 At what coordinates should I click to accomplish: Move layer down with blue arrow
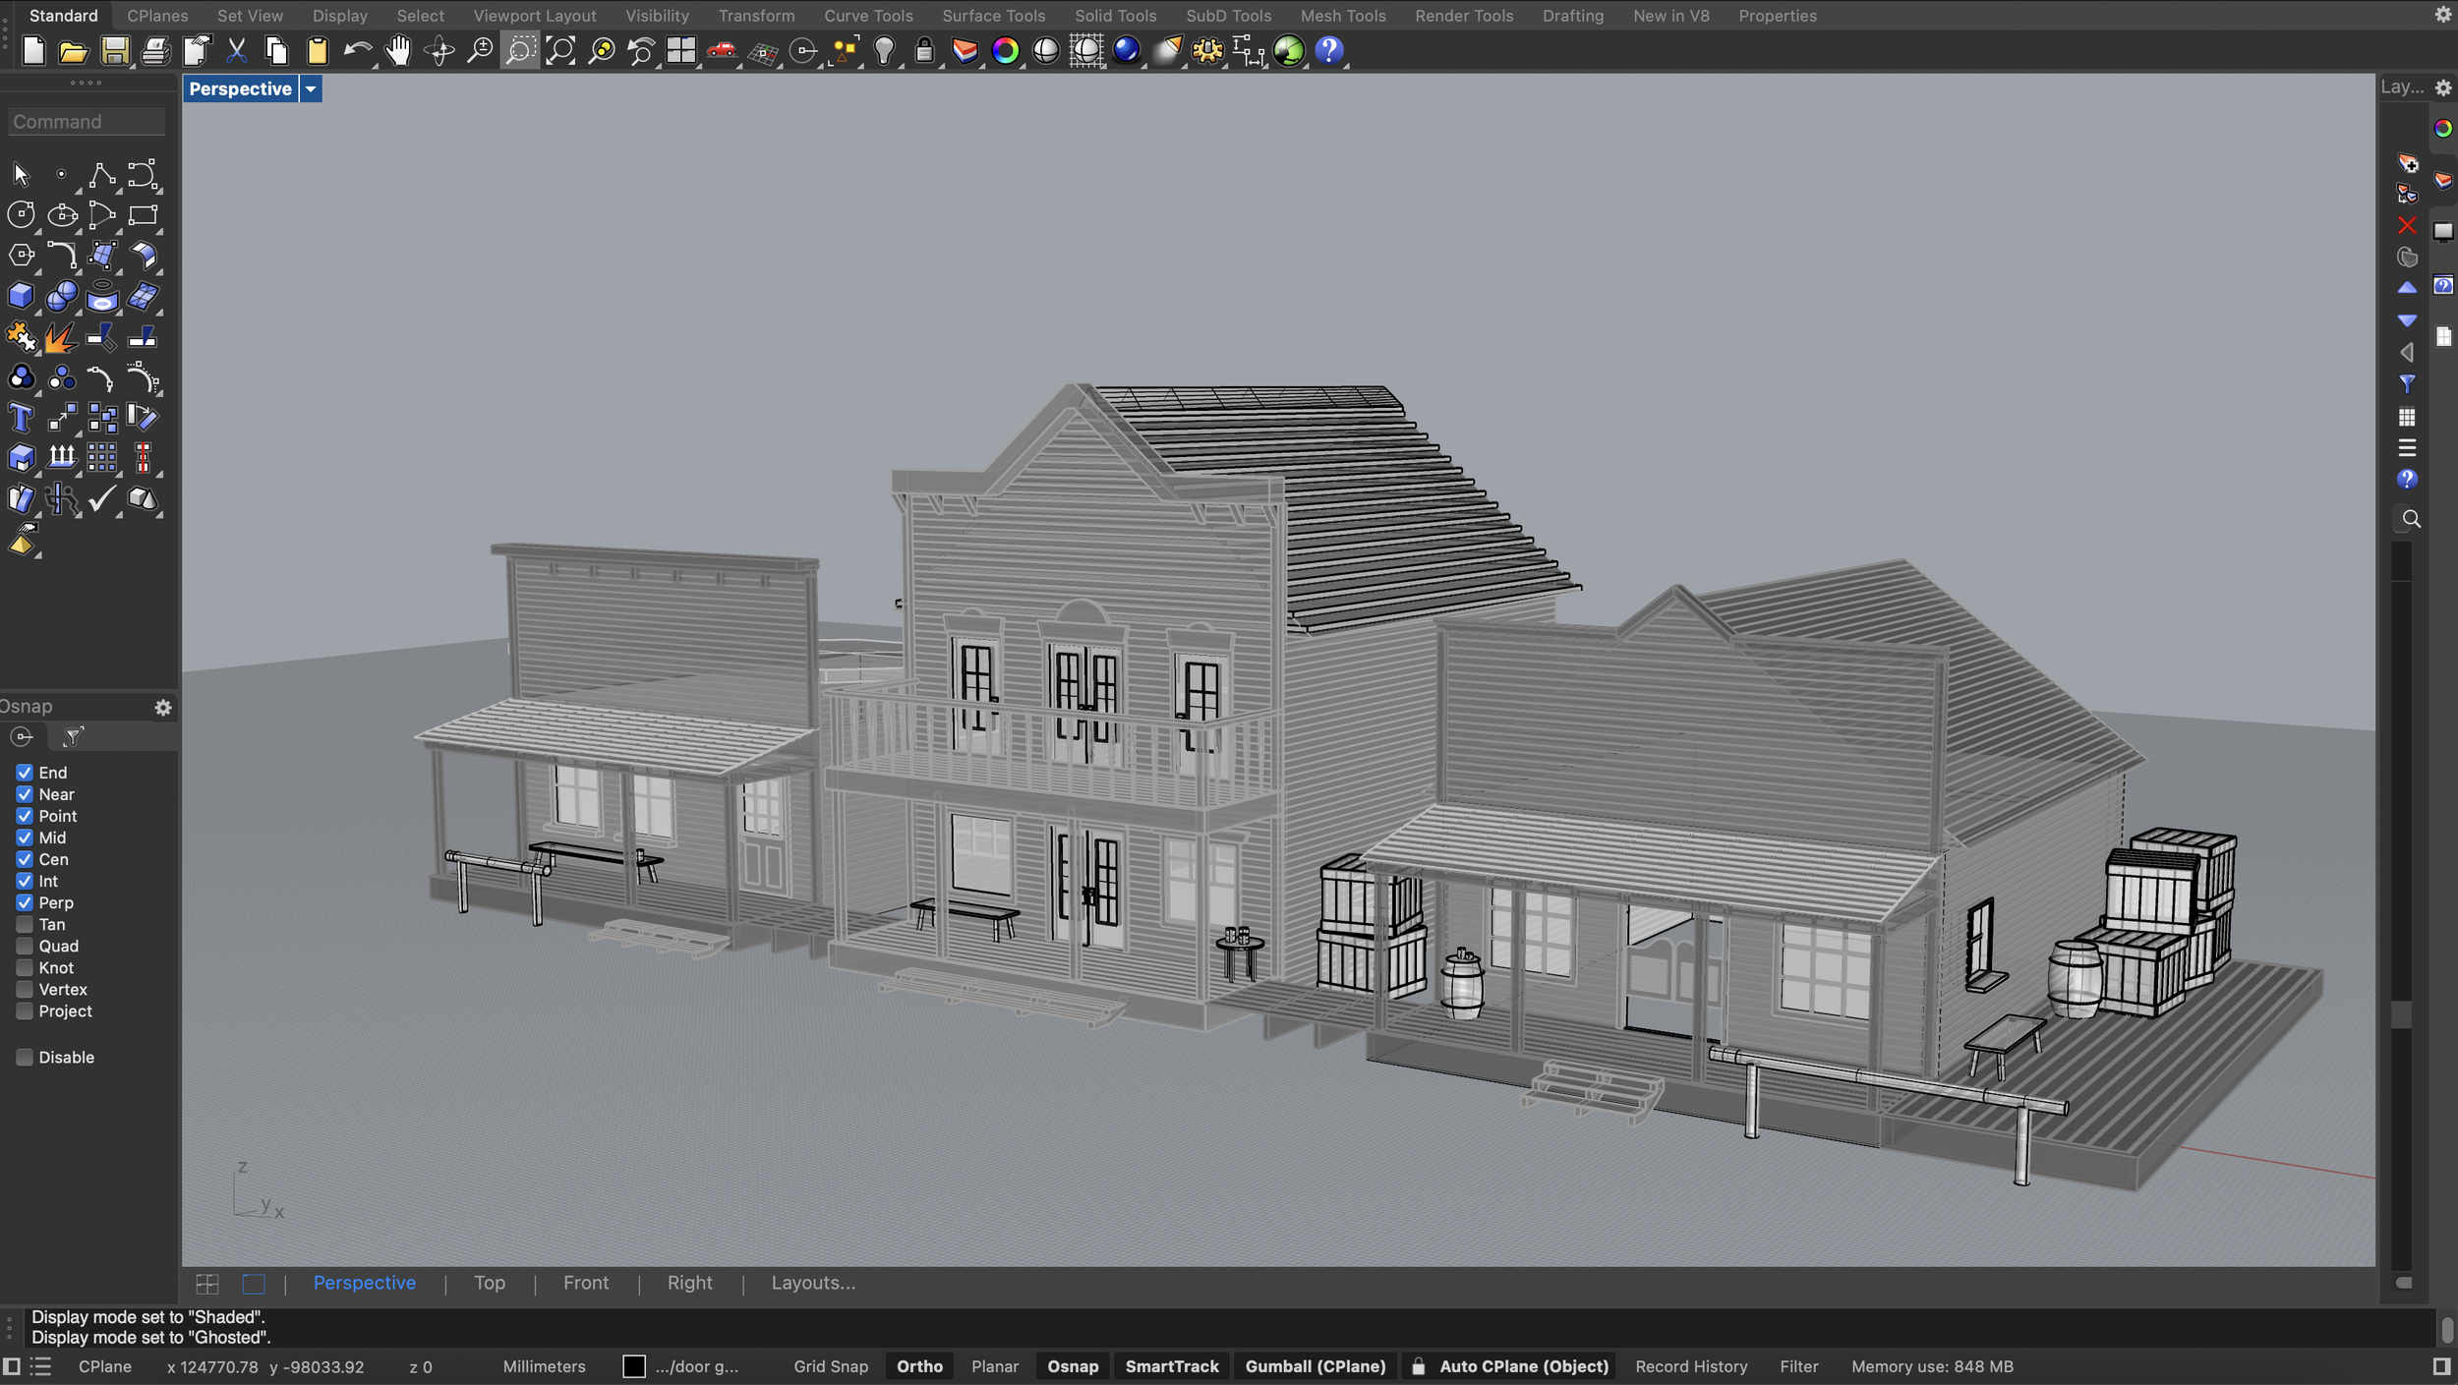point(2406,320)
